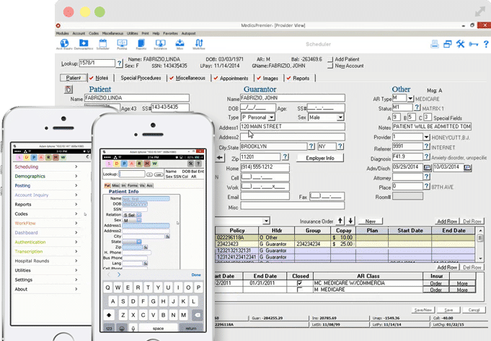
Task: Toggle Closed checkbox for the M MEDICARE row
Action: click(x=300, y=290)
